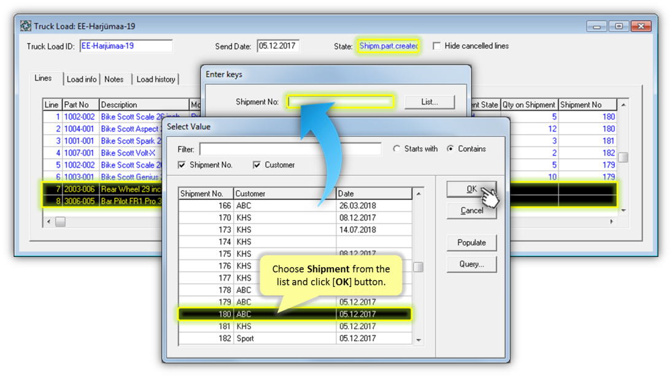Switch to the Load history tab

point(155,79)
